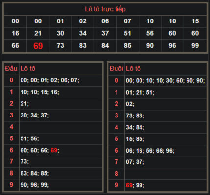Select the Đầu column header
The image size is (210, 195).
tap(11, 69)
